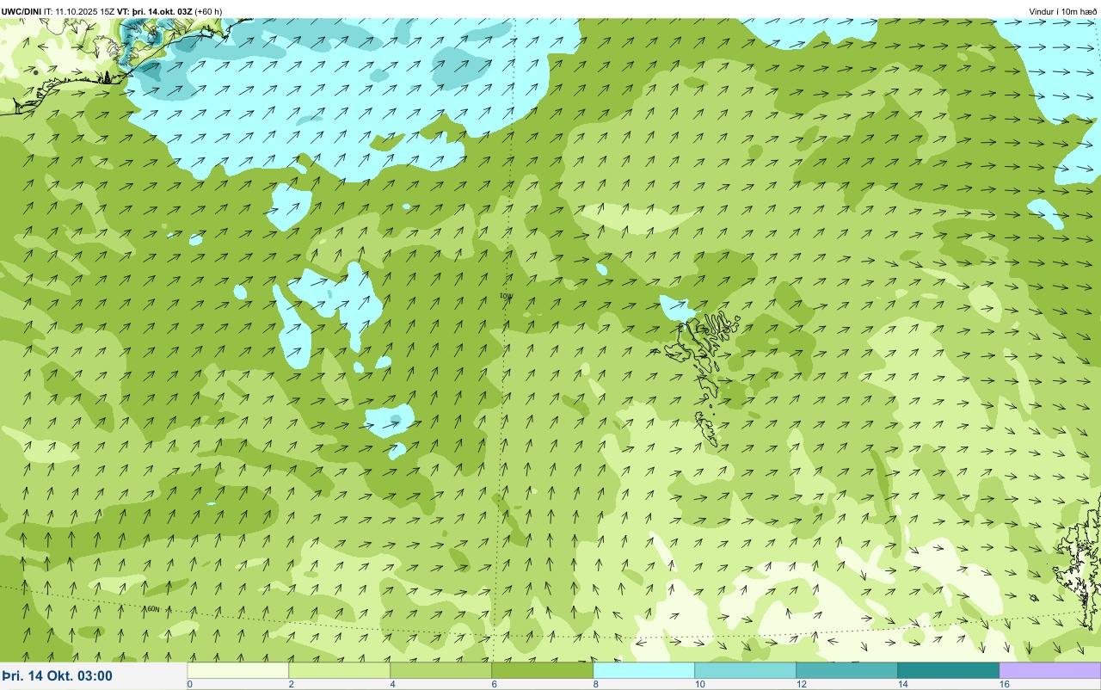Screen dimensions: 1101x690
Task: Click the purple above-16 legend swatch
Action: pyautogui.click(x=1050, y=670)
